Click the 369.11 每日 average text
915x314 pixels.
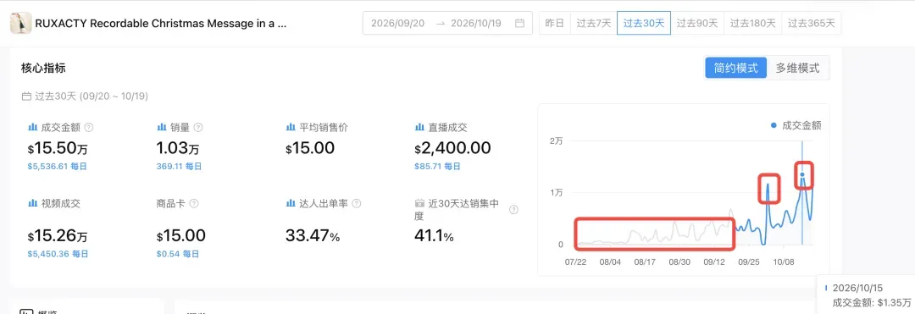click(179, 166)
